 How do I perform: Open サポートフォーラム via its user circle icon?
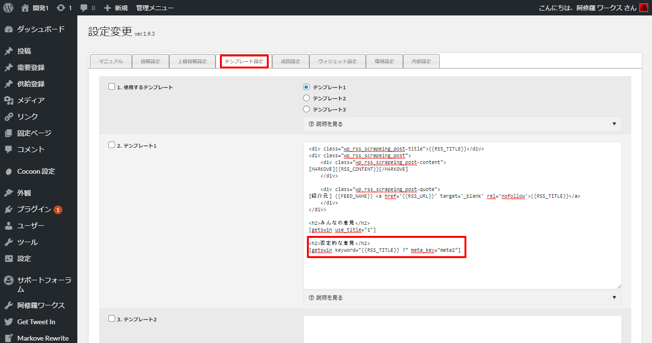click(x=8, y=280)
